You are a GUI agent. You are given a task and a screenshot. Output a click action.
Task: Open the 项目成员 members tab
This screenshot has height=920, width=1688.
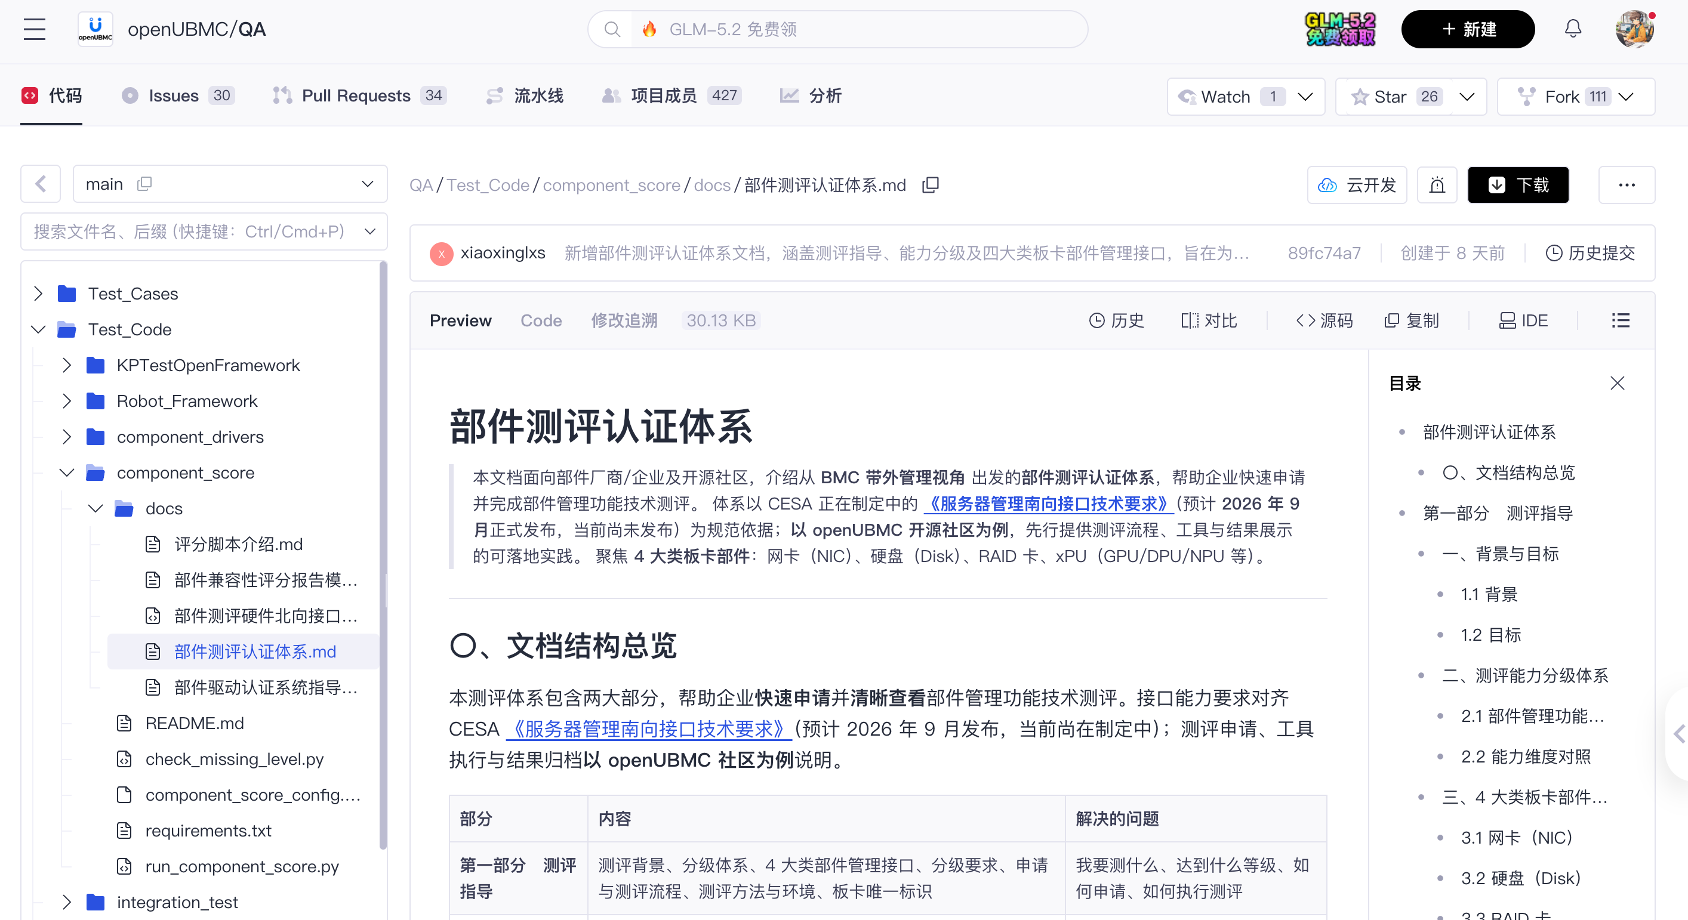[671, 96]
